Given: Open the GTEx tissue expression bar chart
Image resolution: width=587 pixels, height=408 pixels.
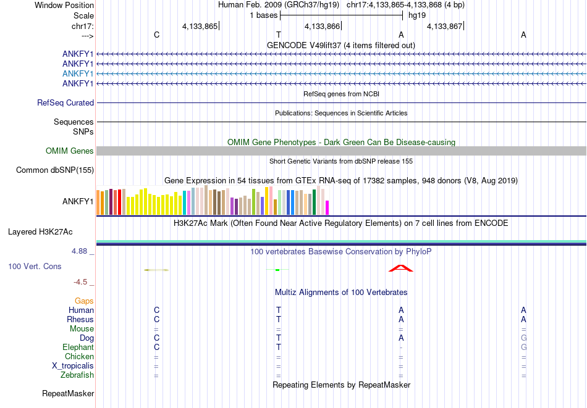Looking at the screenshot, I should point(213,201).
